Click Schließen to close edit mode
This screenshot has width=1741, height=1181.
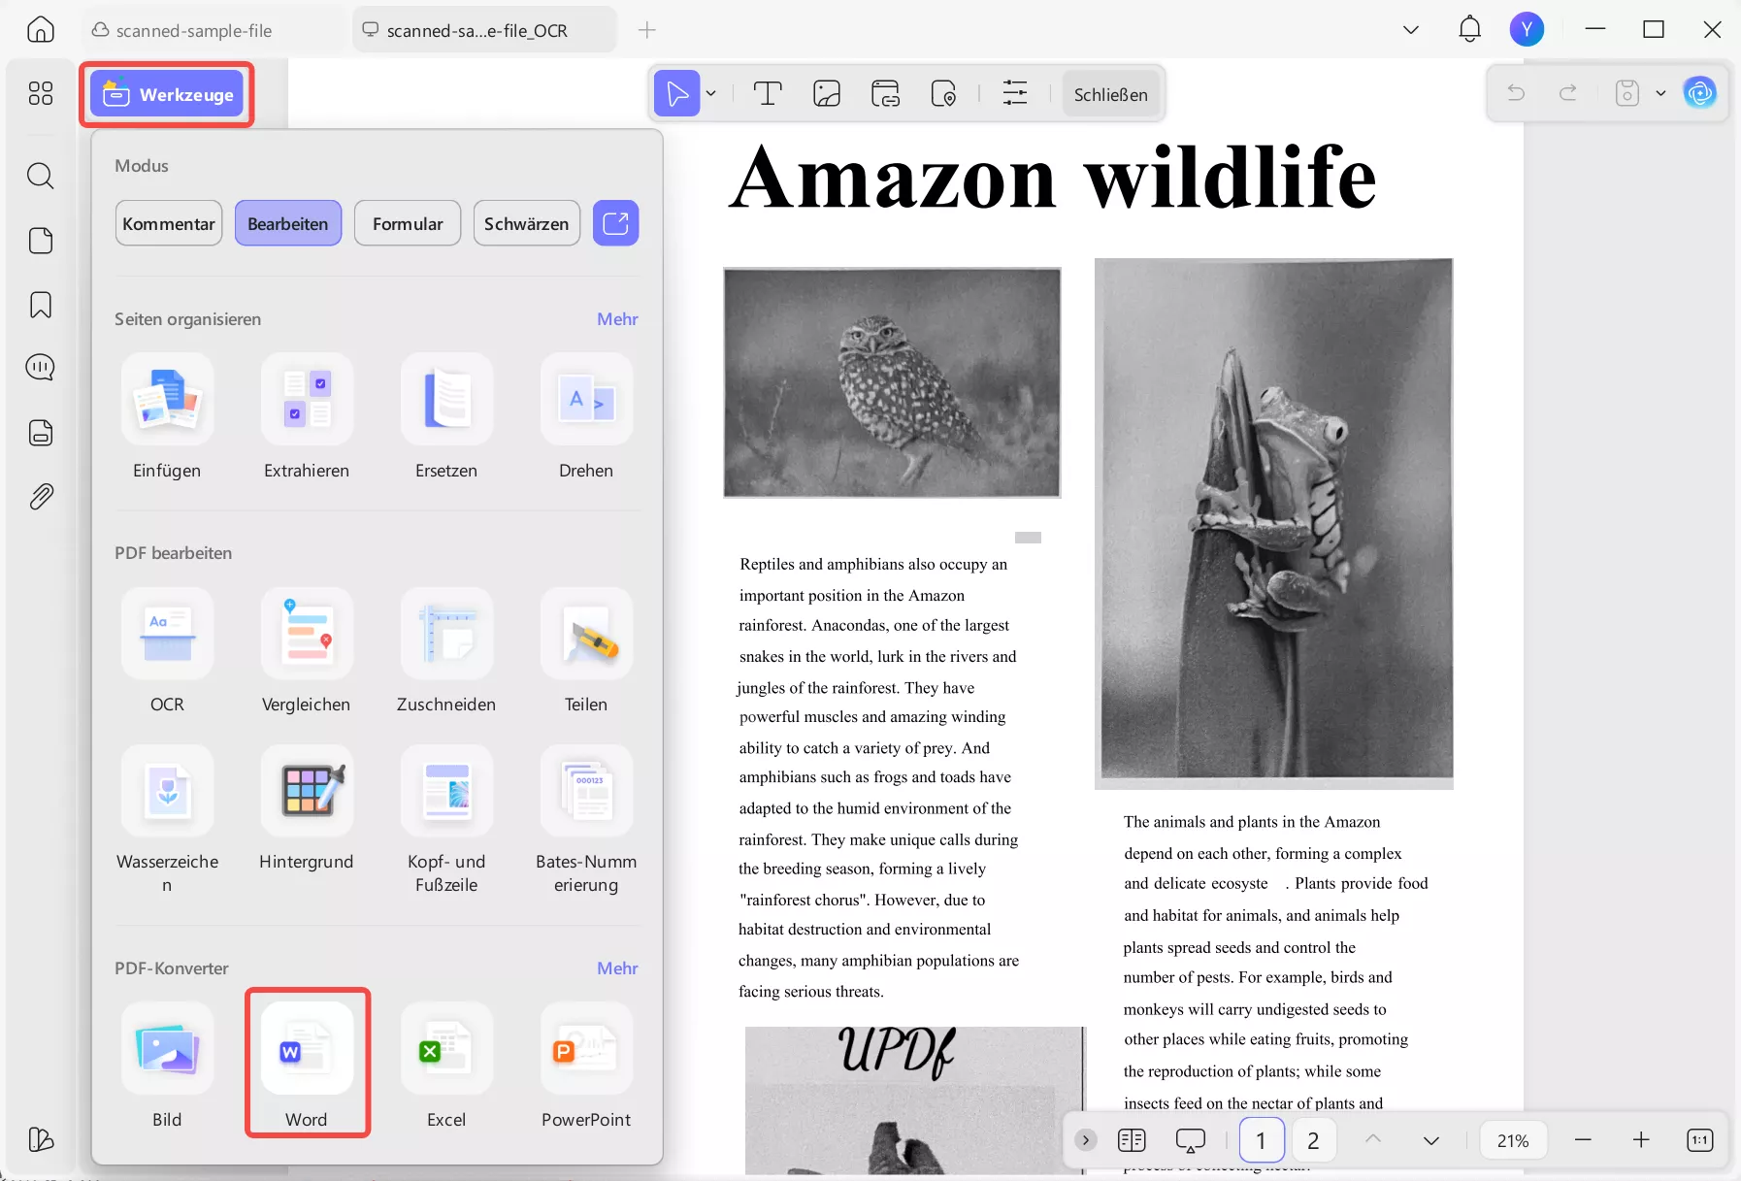pos(1111,94)
